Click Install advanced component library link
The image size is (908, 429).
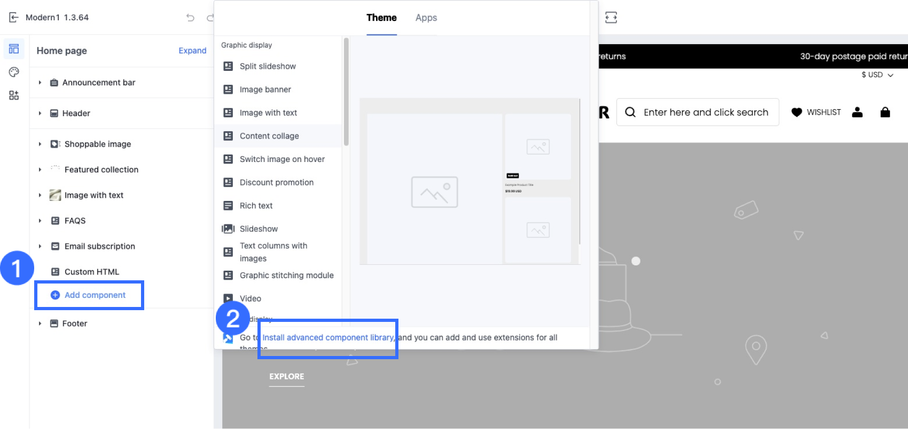click(328, 337)
